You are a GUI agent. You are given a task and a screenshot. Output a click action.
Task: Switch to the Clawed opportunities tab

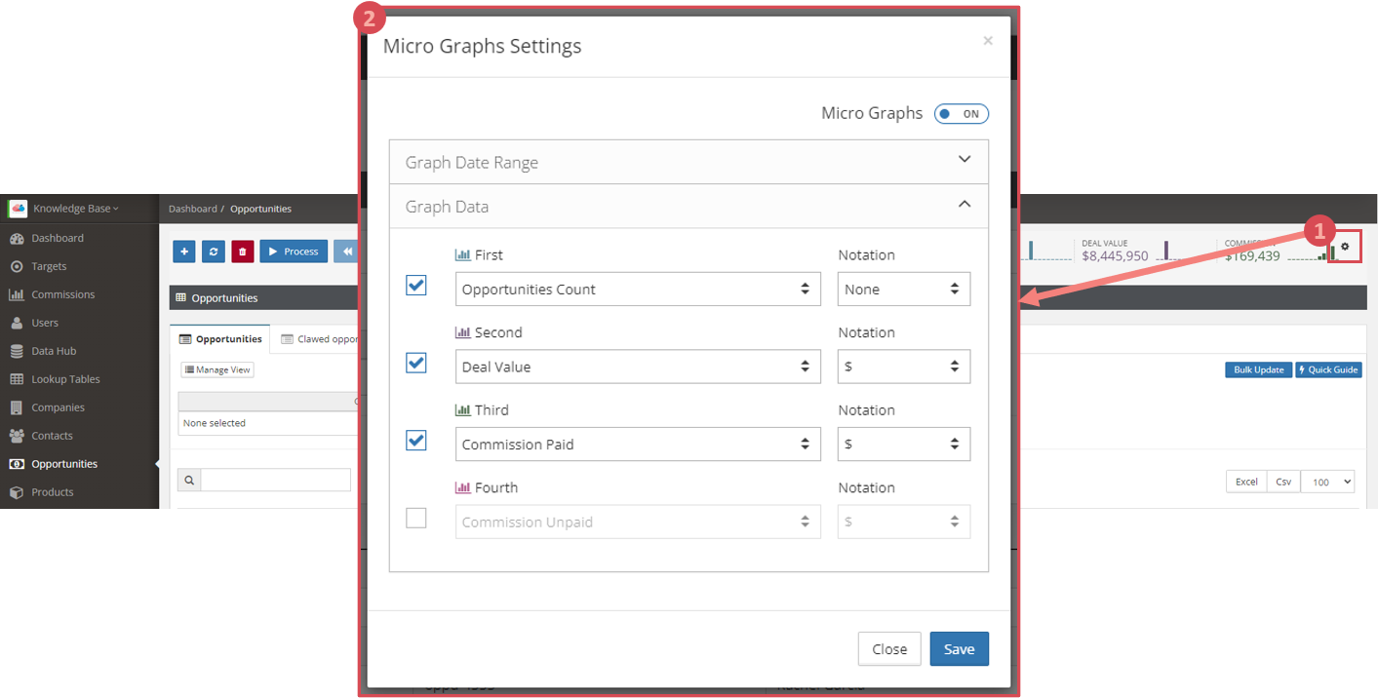[322, 339]
